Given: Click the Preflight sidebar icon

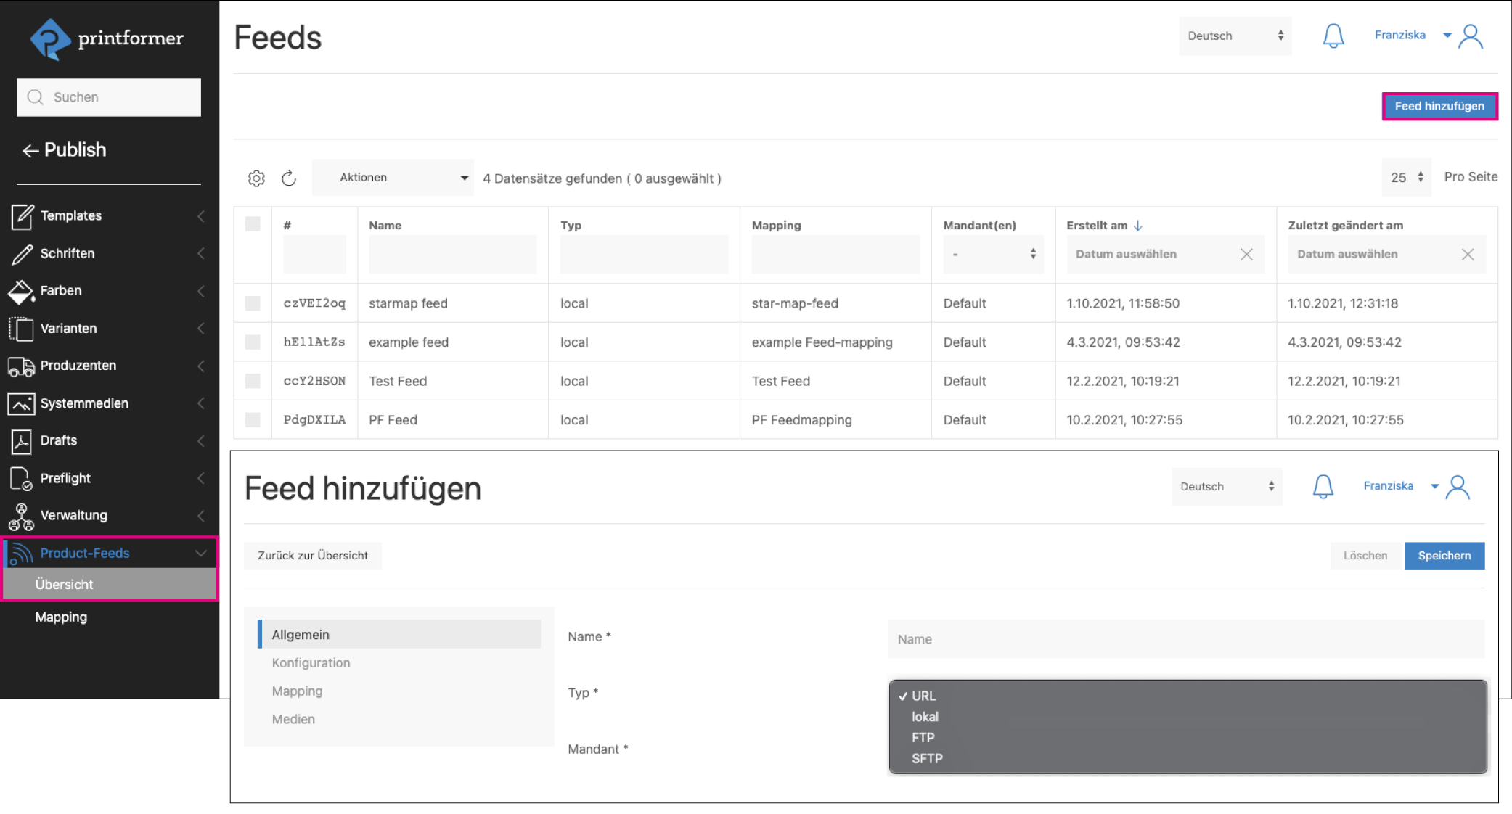Looking at the screenshot, I should pyautogui.click(x=21, y=478).
